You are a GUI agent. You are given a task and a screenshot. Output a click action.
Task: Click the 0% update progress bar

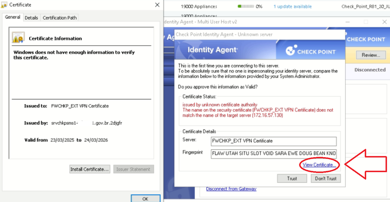click(245, 7)
